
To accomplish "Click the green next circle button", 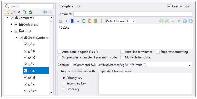I will click(x=167, y=21).
